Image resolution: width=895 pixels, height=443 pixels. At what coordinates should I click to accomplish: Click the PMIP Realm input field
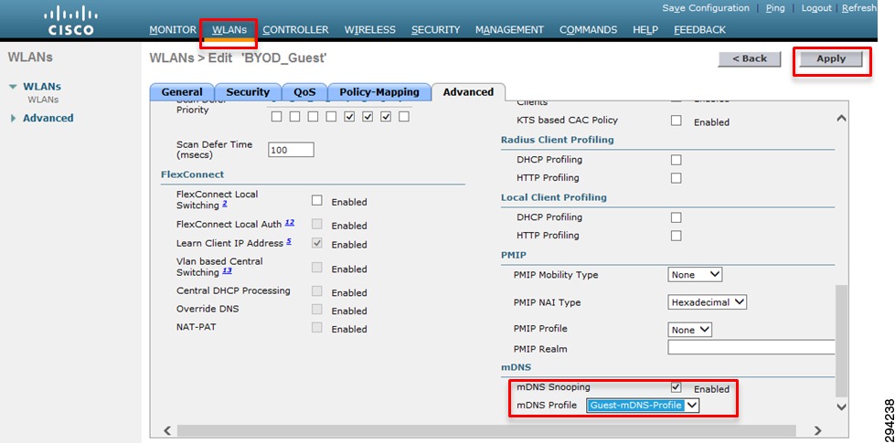pos(751,348)
